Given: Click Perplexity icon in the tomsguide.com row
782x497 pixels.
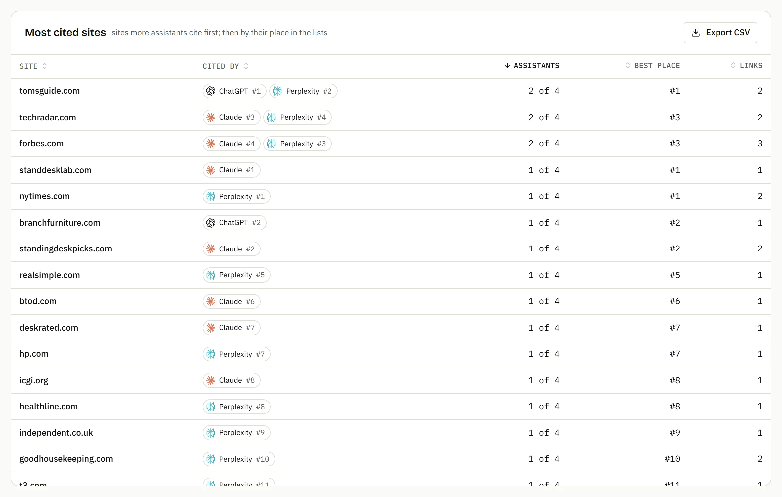Looking at the screenshot, I should [x=277, y=91].
